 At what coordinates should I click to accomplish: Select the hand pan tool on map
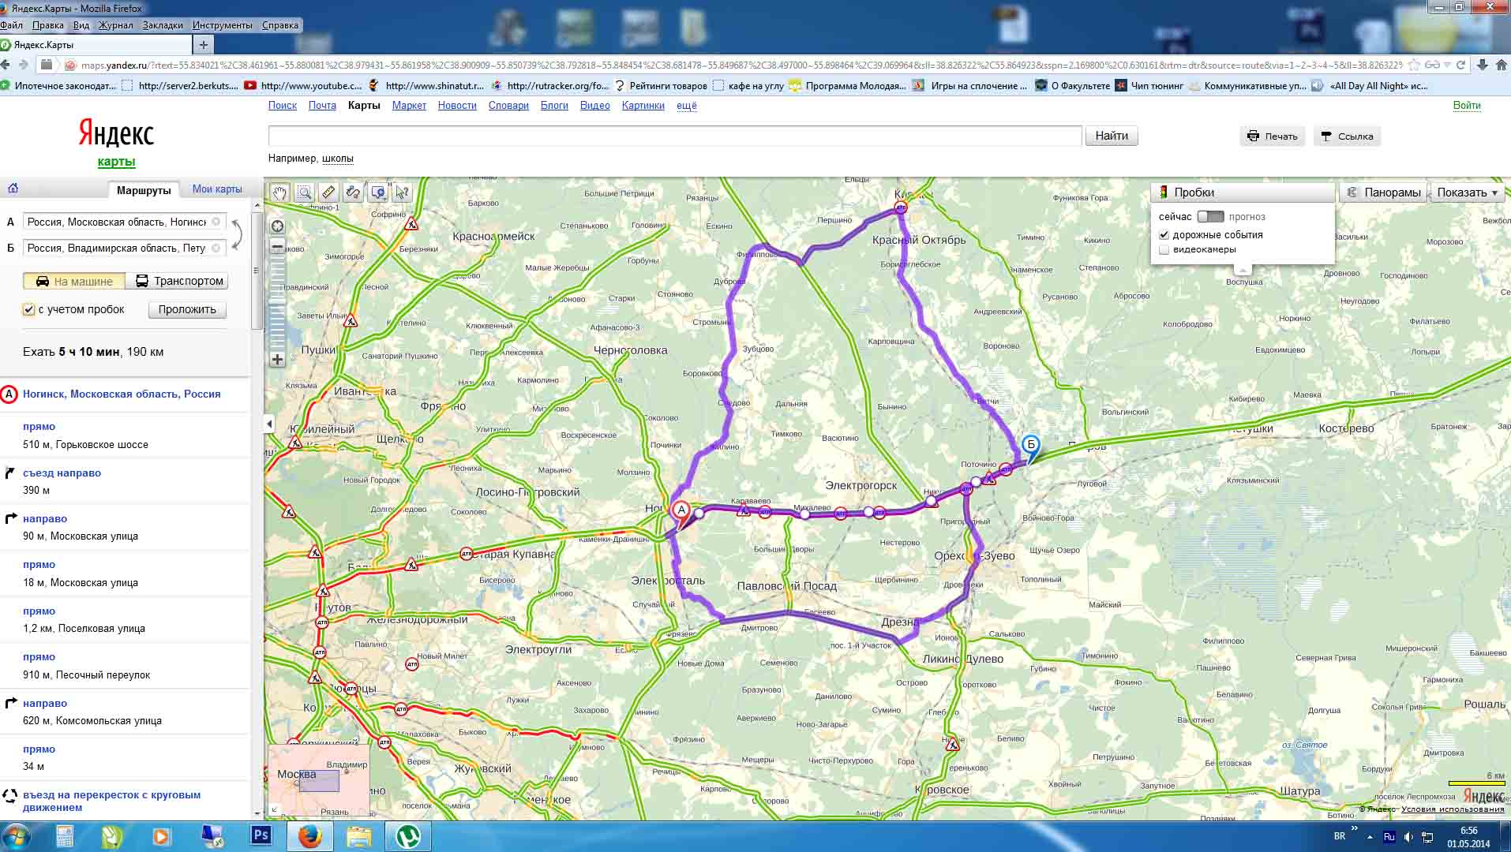point(279,192)
